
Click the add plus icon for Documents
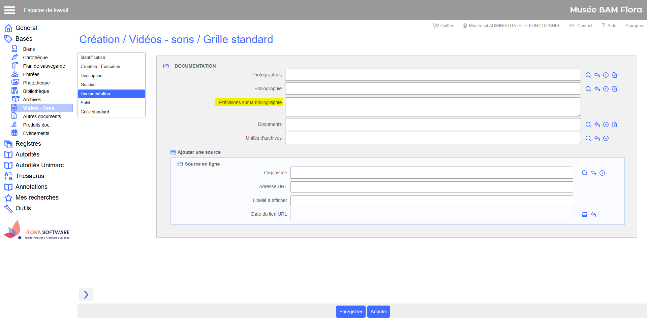point(606,125)
